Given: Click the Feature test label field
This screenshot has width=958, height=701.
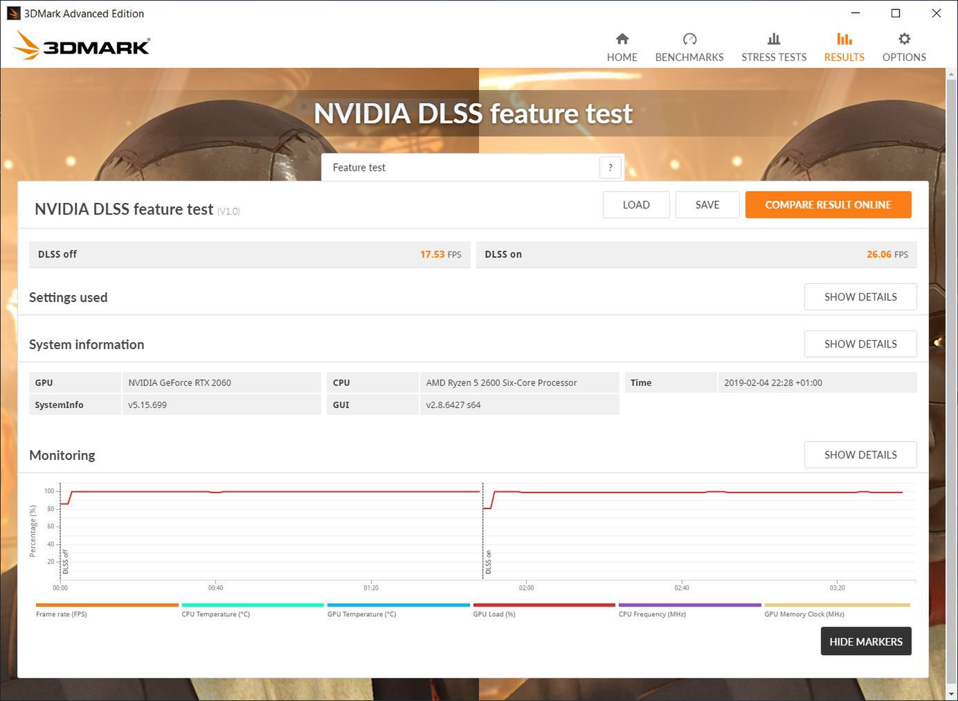Looking at the screenshot, I should tap(460, 167).
